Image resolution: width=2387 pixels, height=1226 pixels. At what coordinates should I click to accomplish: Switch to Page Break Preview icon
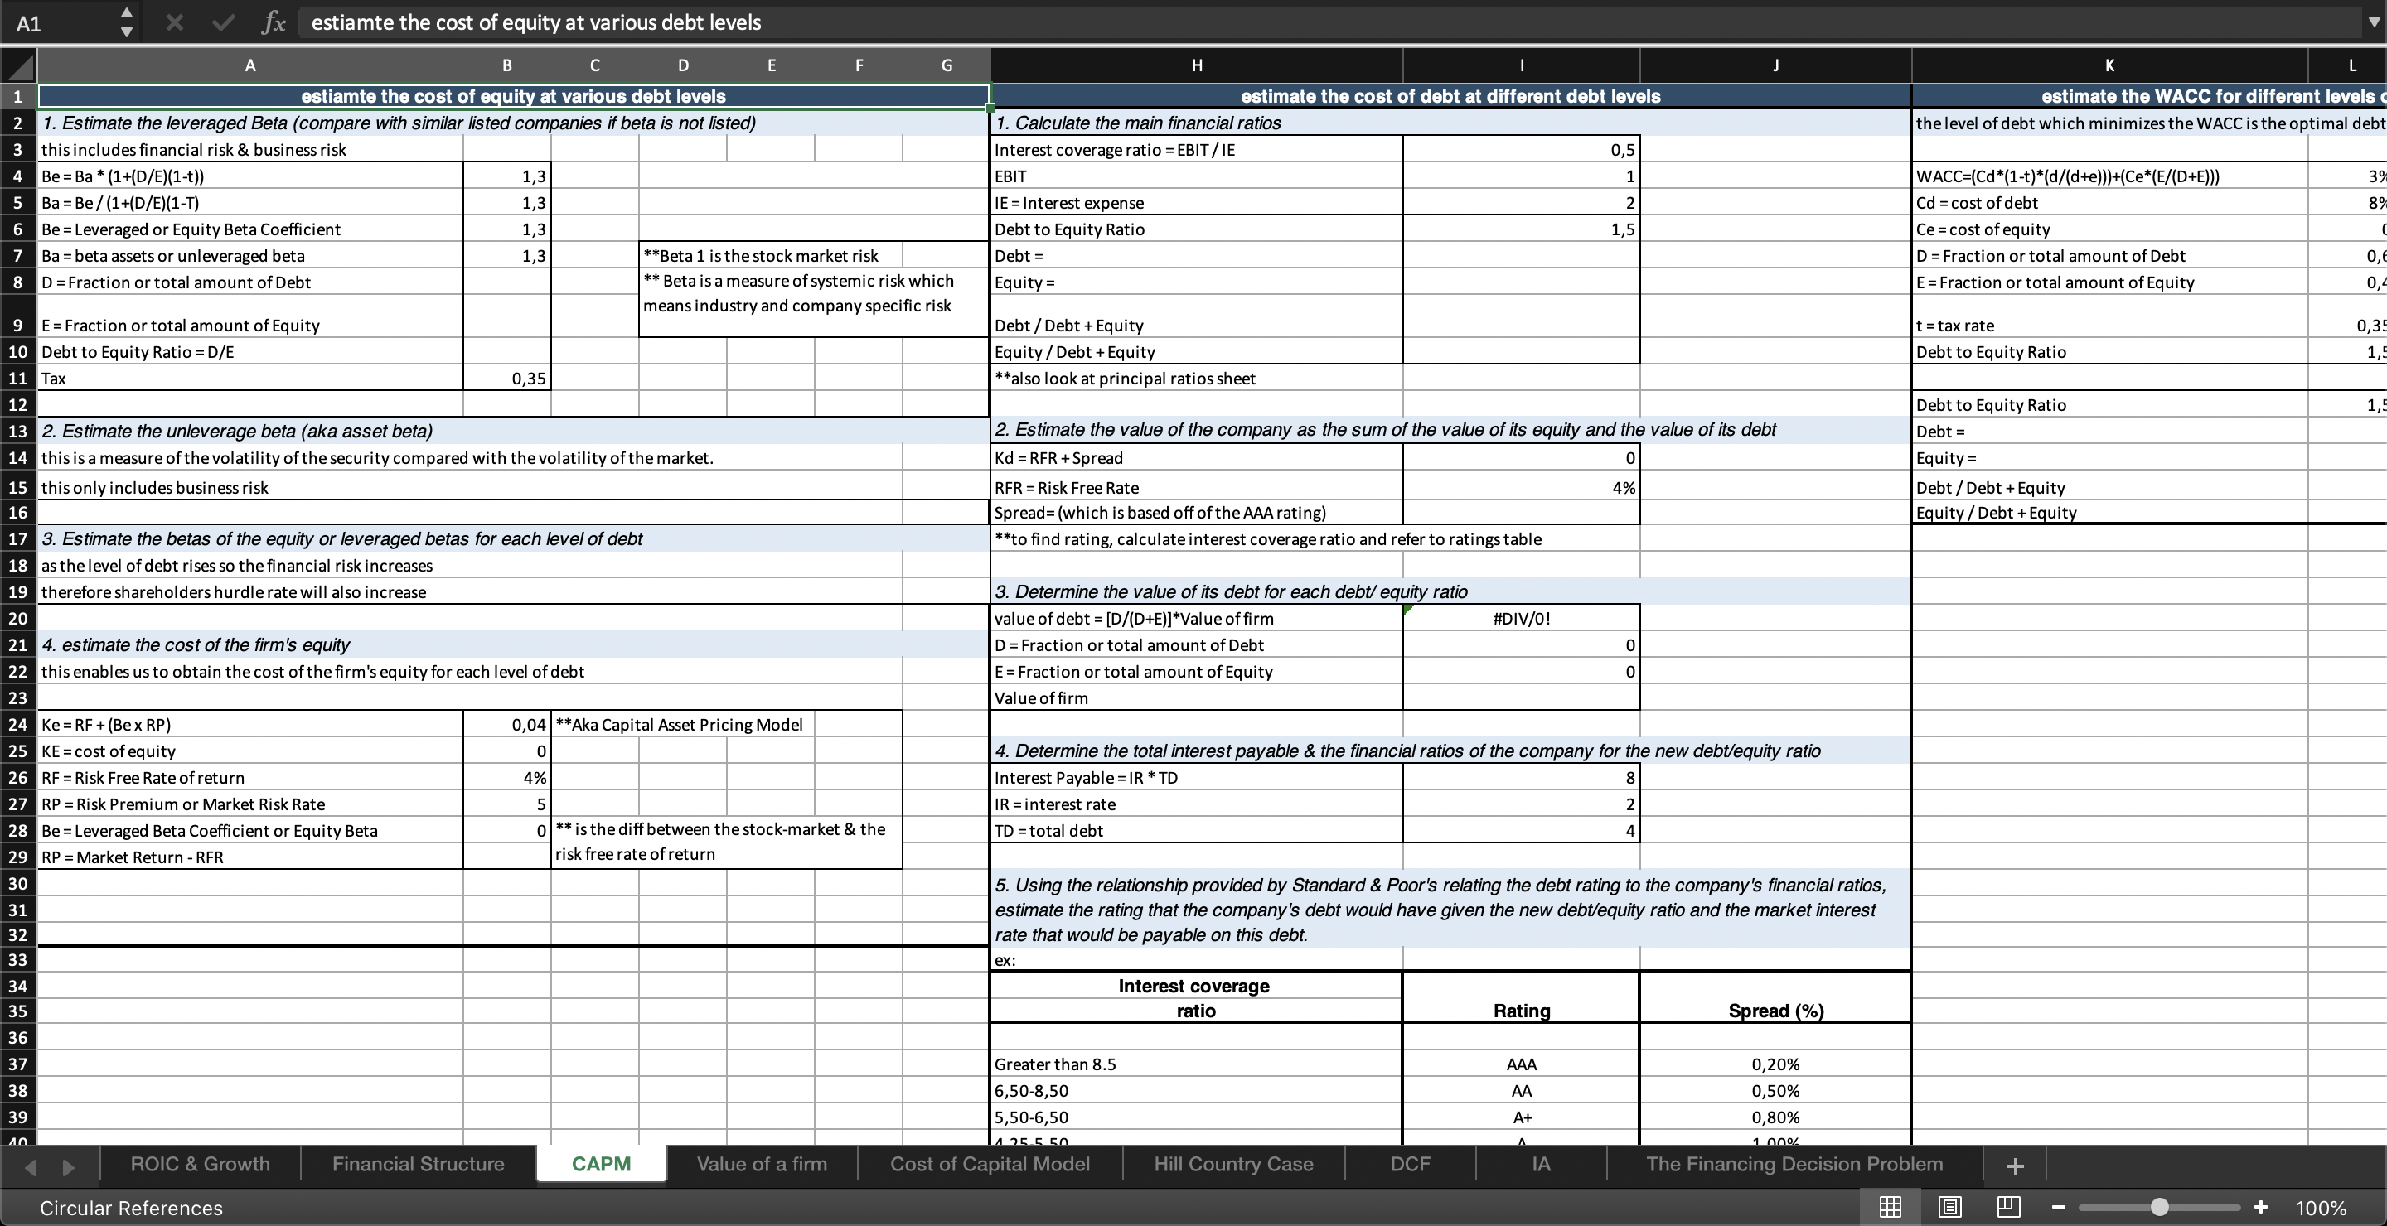click(x=2009, y=1207)
